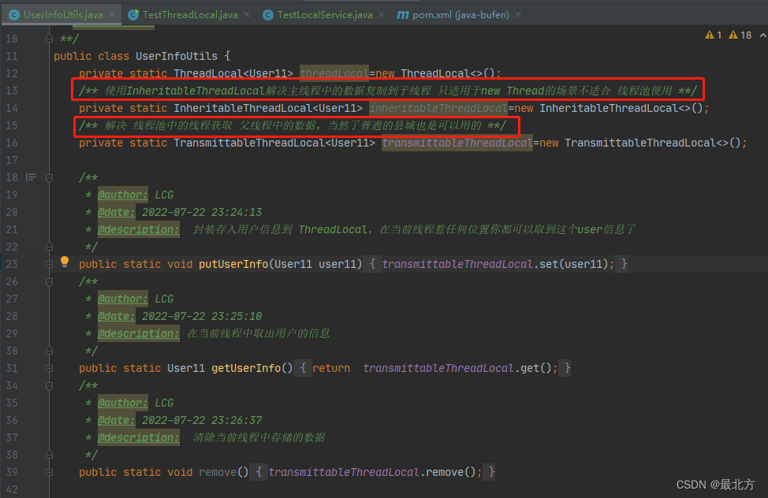The image size is (768, 498).
Task: Expand the folded putUserInfo method at line 23
Action: (49, 265)
